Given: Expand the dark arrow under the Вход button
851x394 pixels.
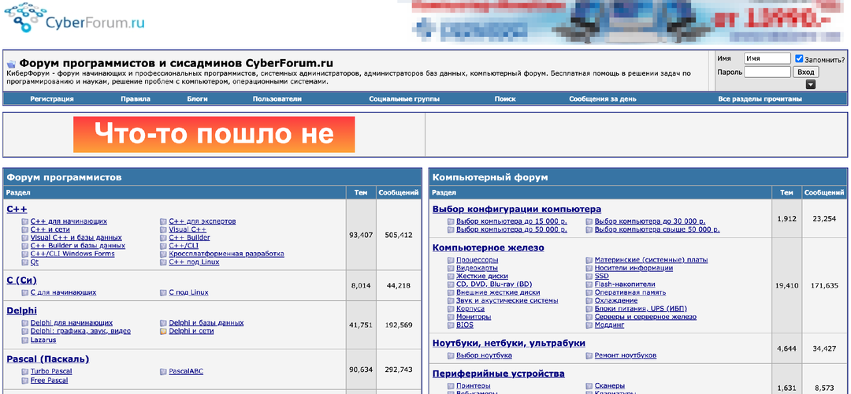Looking at the screenshot, I should [x=810, y=84].
